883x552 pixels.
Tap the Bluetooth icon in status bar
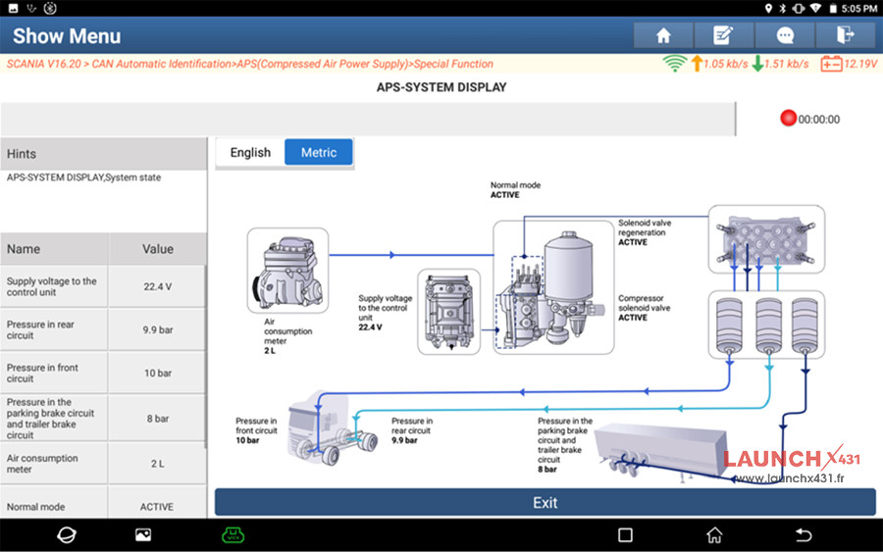[782, 9]
